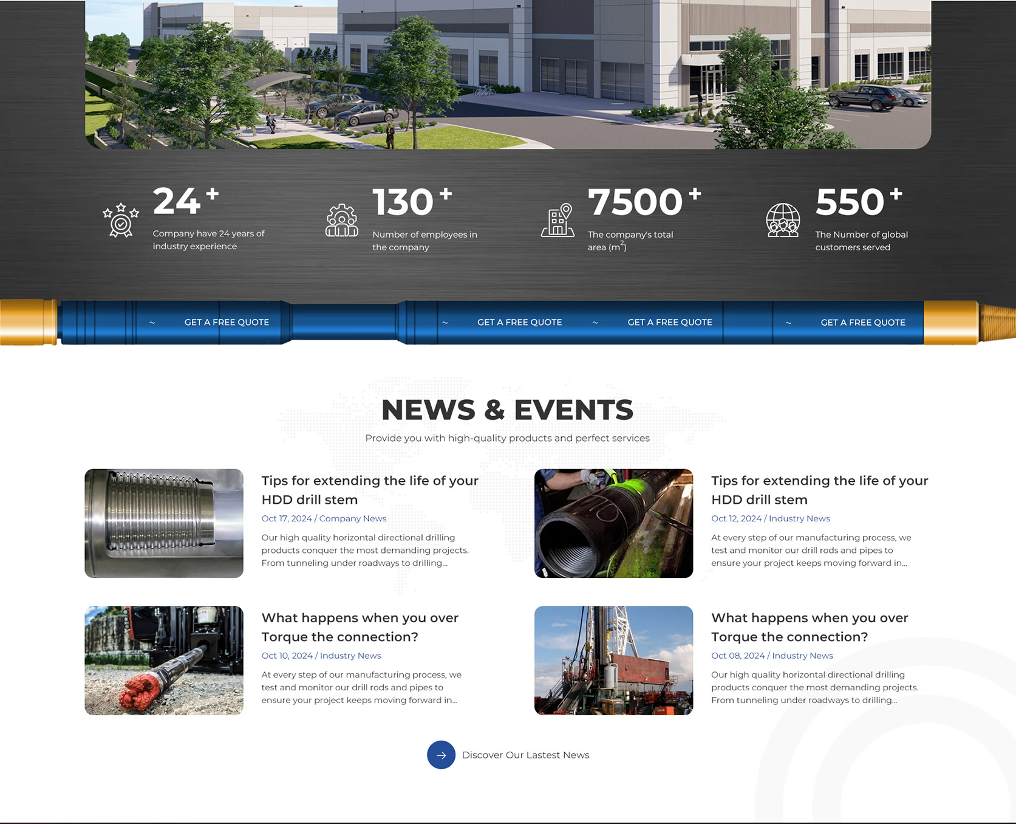
Task: Click the employees gear icon beside 130+
Action: [342, 220]
